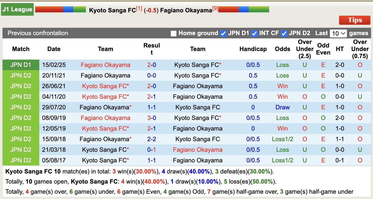Click the Handicap column header

click(x=253, y=49)
